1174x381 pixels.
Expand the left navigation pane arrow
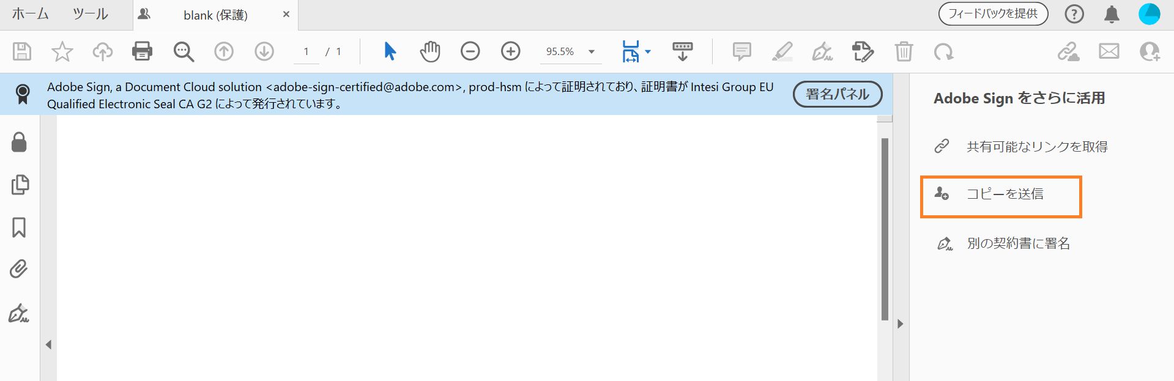[x=48, y=345]
